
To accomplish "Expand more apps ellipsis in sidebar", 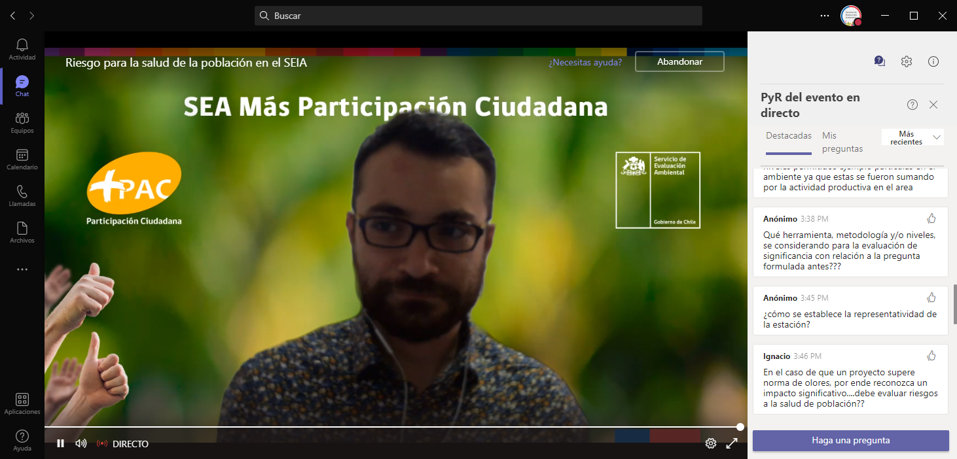I will (x=22, y=269).
